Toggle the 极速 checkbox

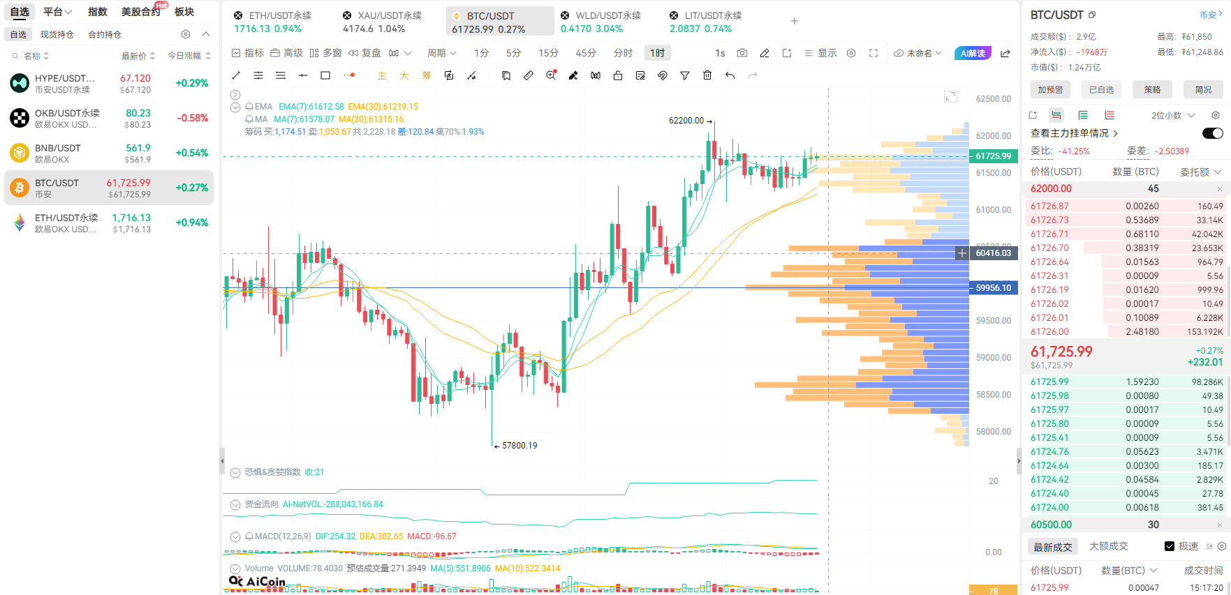click(1170, 546)
